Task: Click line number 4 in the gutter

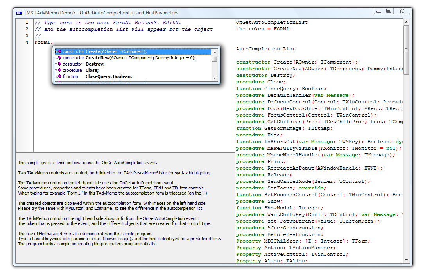Action: [27, 42]
